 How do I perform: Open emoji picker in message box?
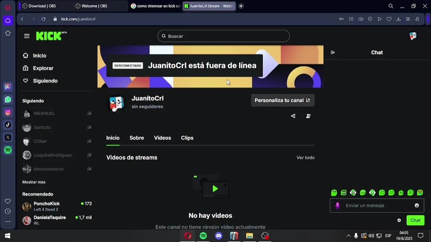417,205
